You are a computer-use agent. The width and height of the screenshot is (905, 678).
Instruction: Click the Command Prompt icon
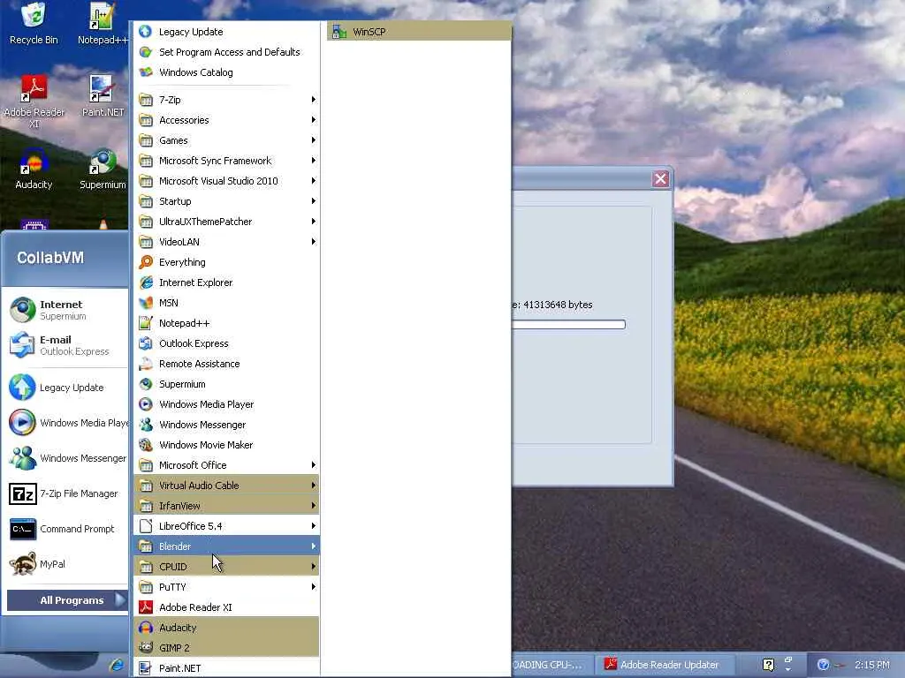pos(22,529)
